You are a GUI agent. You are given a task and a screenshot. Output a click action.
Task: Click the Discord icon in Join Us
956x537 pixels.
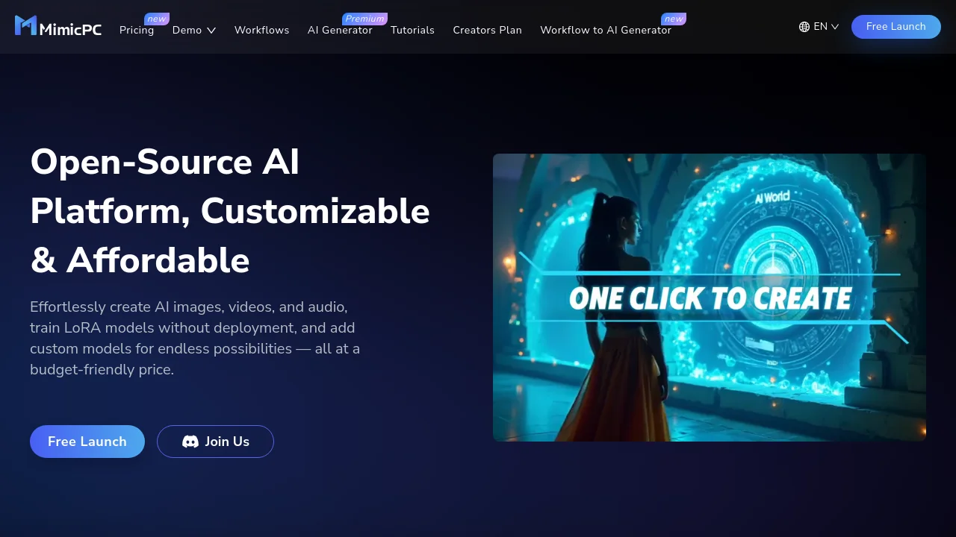(x=190, y=442)
